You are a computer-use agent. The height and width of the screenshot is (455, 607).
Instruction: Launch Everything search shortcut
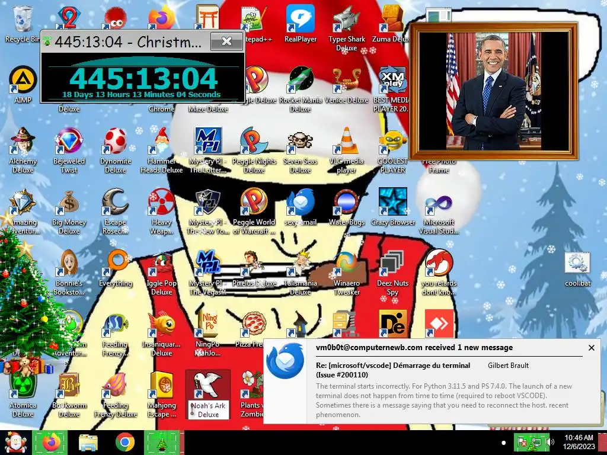pos(116,268)
